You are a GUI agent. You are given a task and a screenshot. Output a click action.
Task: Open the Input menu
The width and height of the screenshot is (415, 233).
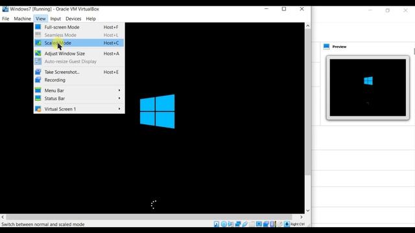pyautogui.click(x=56, y=19)
